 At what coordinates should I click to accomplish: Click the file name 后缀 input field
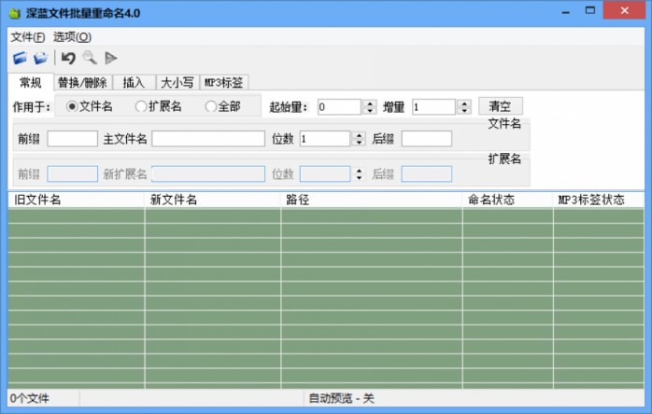427,139
